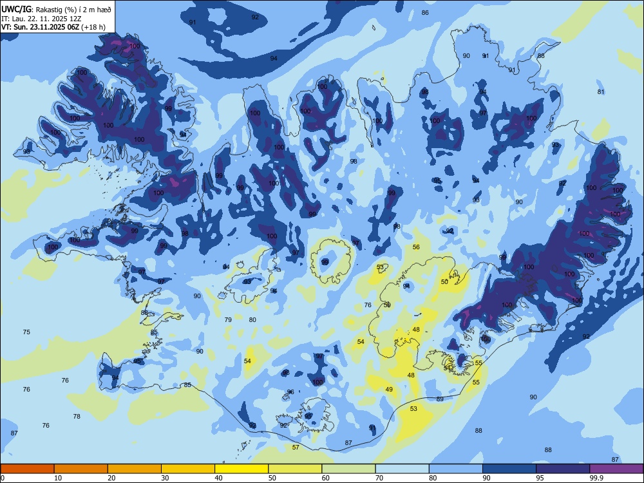Click the indigo 95–99.9 legend swatch
Screen dimensions: 644x483
coord(563,469)
